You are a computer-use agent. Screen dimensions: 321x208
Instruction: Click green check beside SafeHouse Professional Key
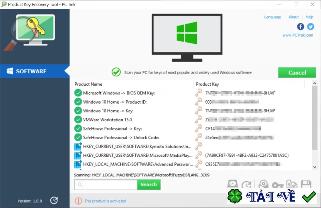tap(78, 128)
